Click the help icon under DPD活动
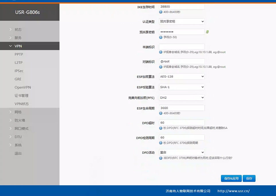The image size is (276, 196). pos(161,158)
